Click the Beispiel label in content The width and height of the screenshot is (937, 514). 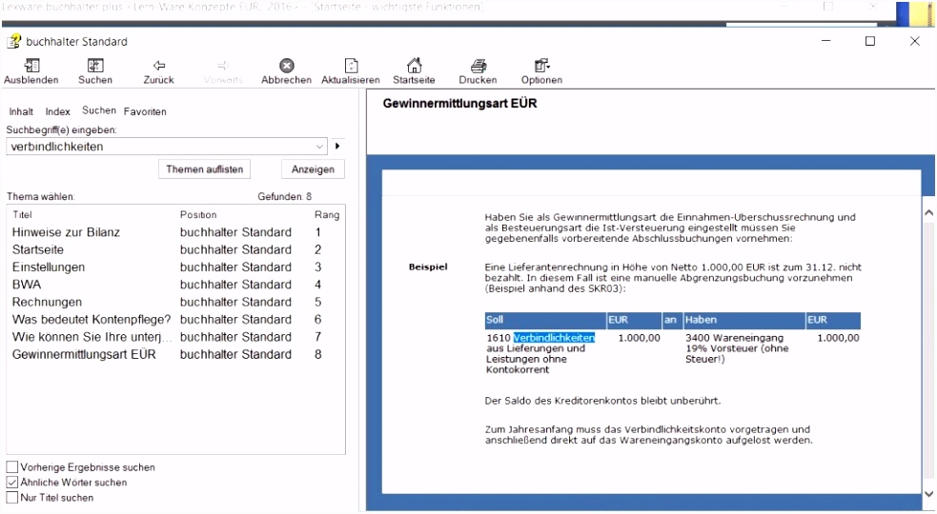tap(428, 267)
